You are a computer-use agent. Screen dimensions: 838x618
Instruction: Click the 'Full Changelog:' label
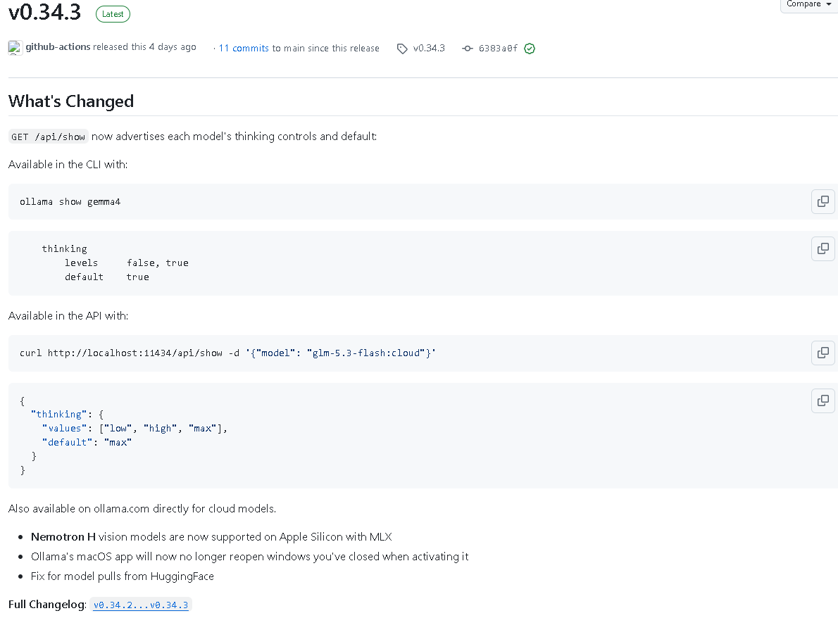(x=48, y=604)
